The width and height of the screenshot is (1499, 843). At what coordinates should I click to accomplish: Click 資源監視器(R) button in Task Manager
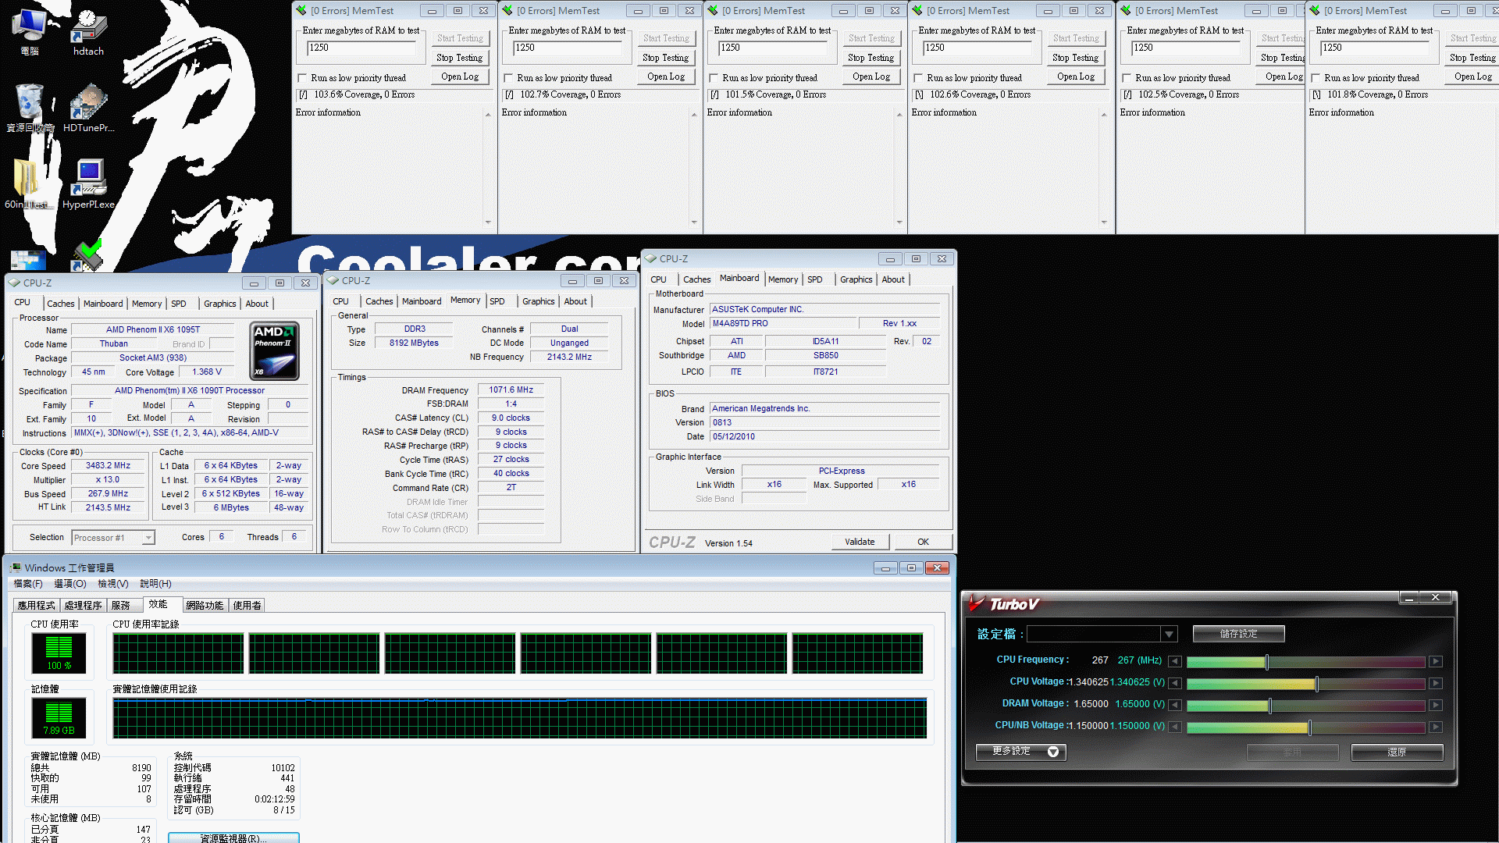click(x=233, y=838)
